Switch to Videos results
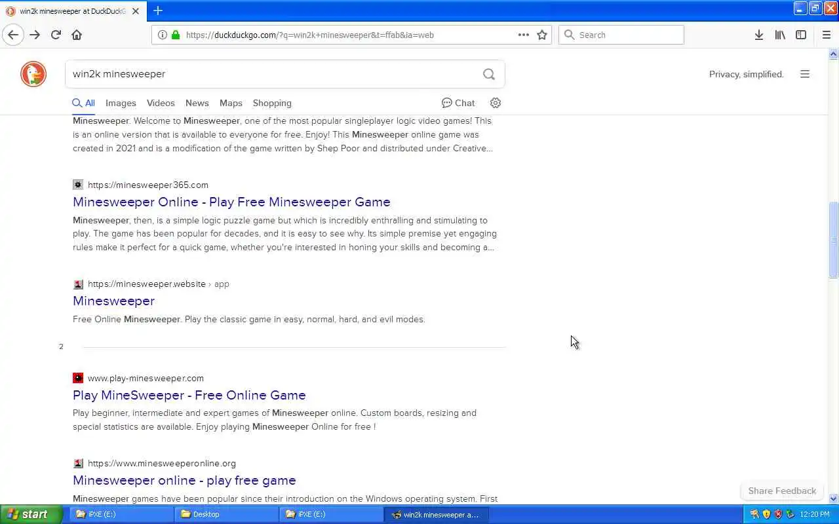This screenshot has width=839, height=524. click(161, 103)
